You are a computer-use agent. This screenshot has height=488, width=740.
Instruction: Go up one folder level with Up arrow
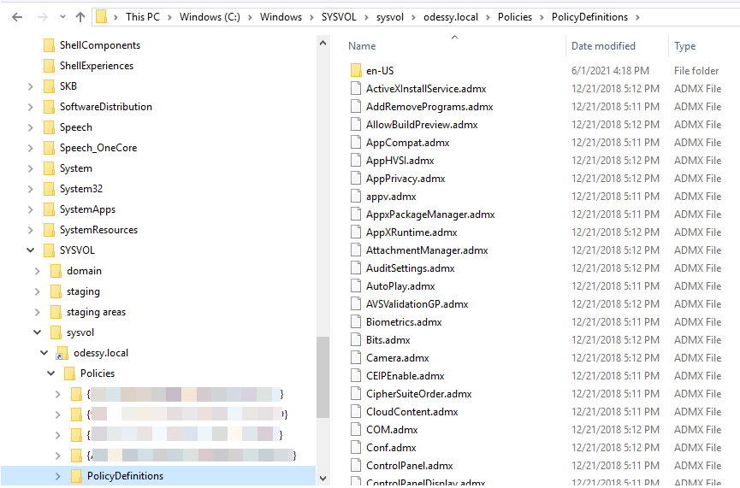tap(80, 17)
